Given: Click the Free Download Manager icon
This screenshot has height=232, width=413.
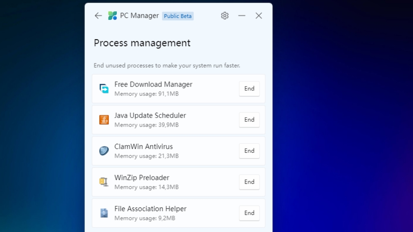Looking at the screenshot, I should pos(104,89).
